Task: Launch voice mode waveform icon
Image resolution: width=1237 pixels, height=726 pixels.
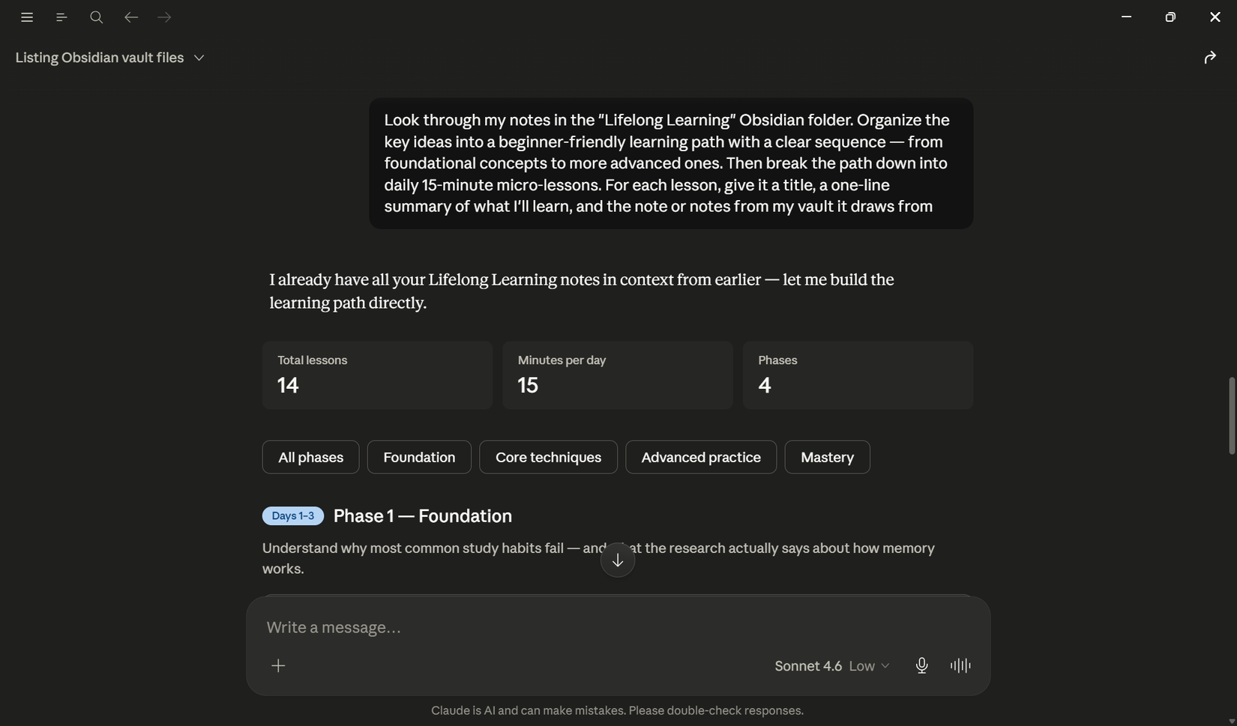Action: point(960,665)
